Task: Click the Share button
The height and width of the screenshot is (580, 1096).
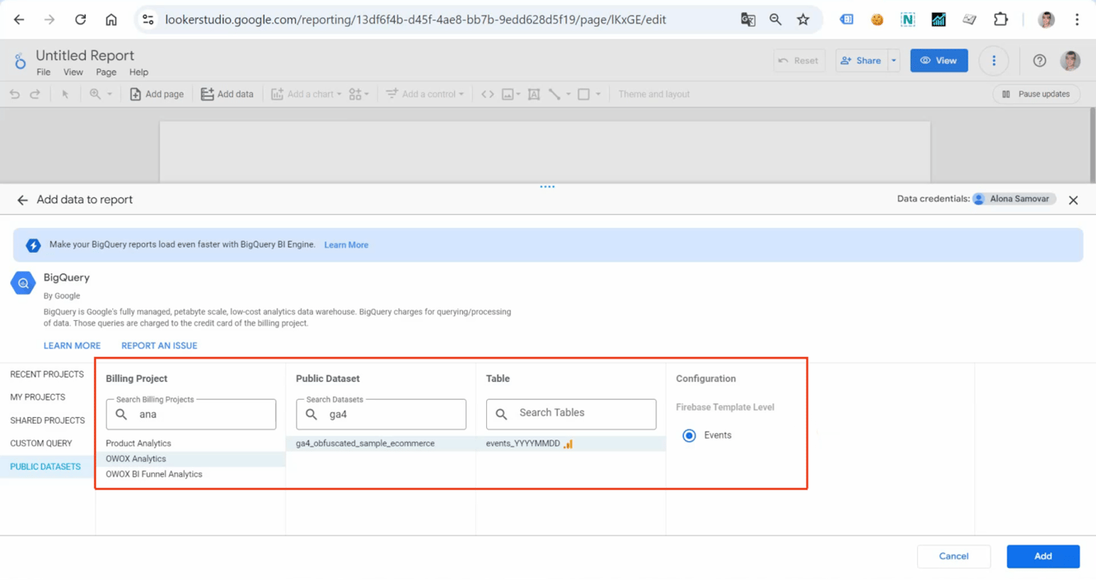Action: (862, 61)
